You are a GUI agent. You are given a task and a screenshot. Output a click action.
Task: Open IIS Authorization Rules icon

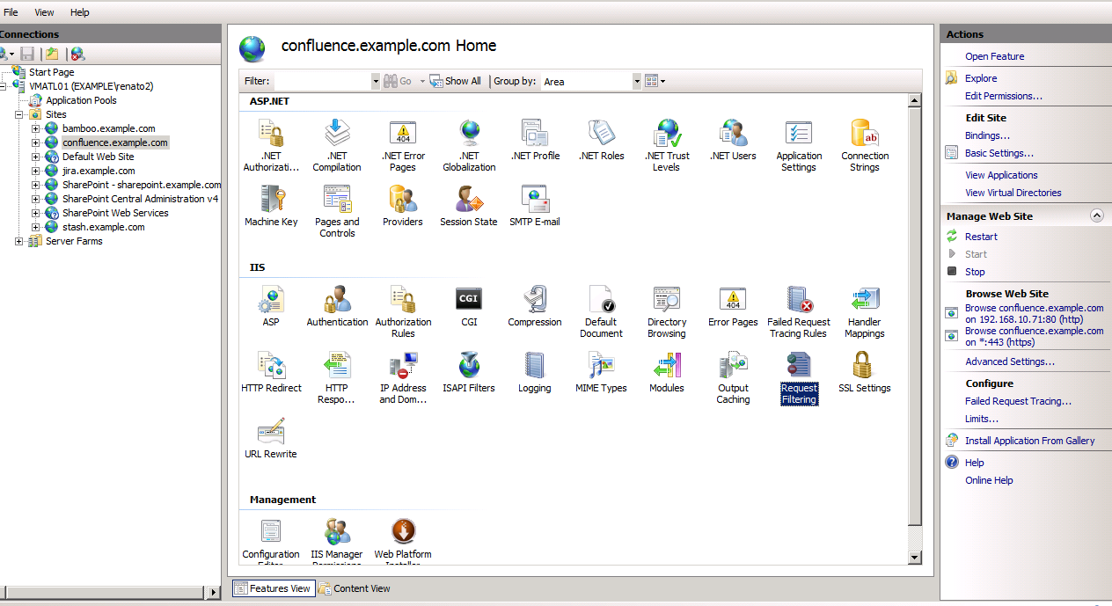[403, 311]
